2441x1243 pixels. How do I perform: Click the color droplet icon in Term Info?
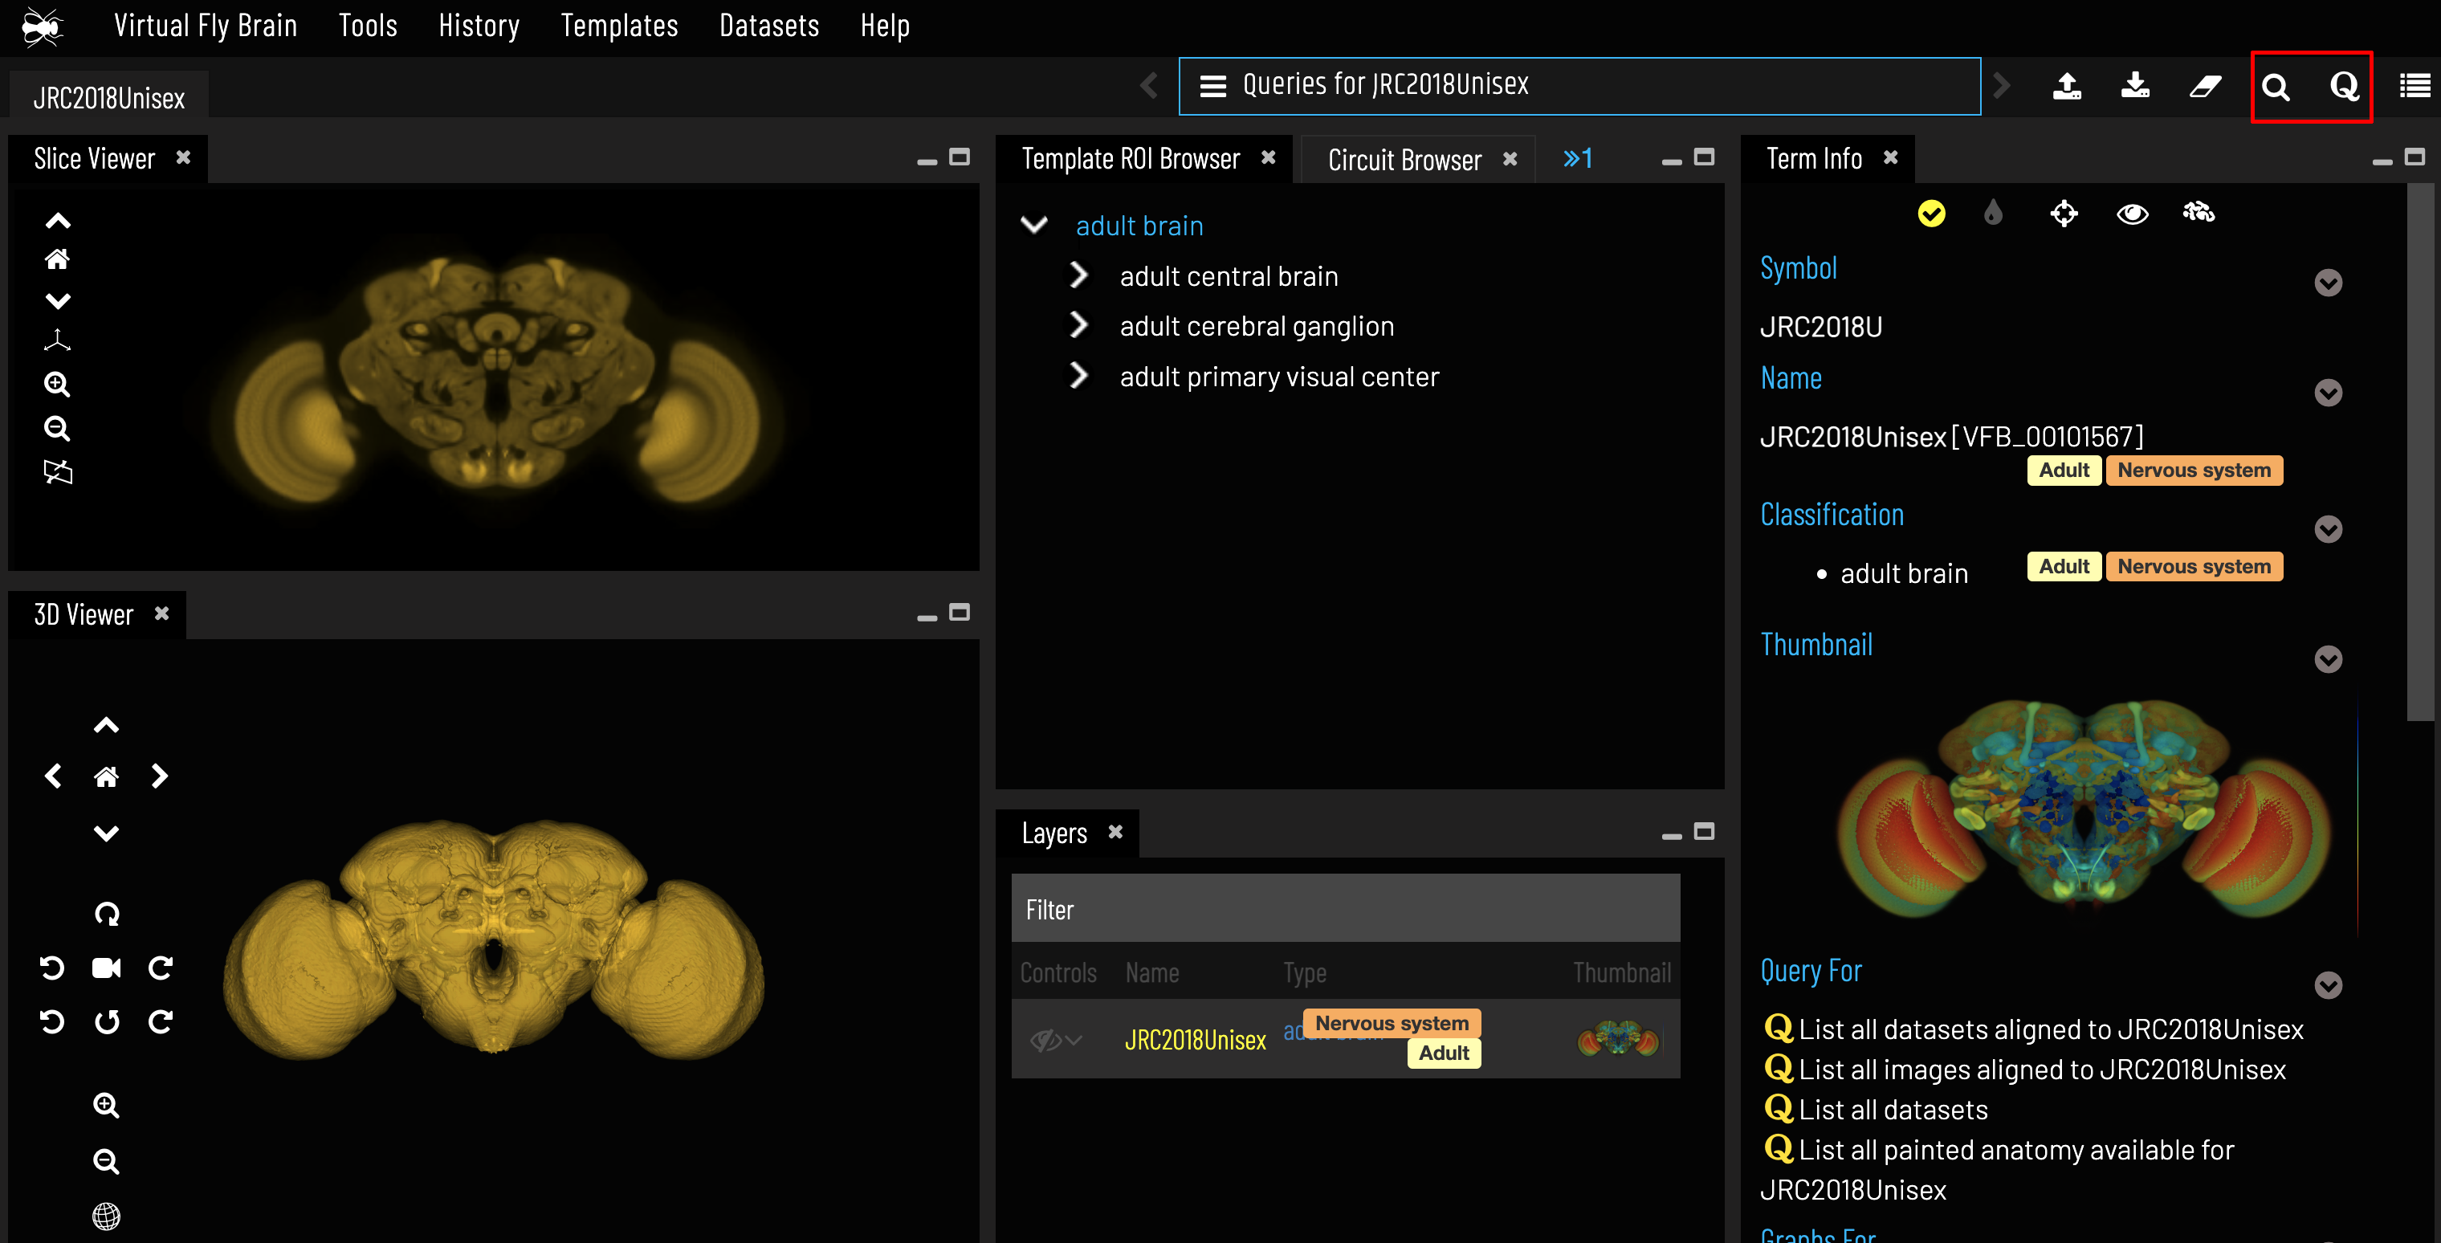tap(1993, 213)
